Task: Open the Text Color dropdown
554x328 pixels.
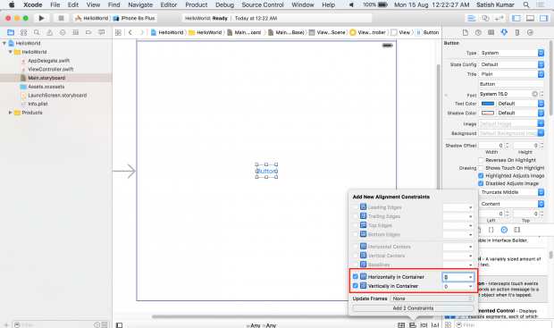Action: 519,104
